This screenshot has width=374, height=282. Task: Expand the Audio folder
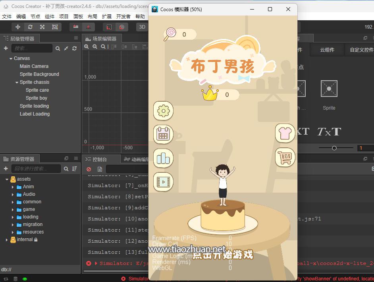click(13, 195)
